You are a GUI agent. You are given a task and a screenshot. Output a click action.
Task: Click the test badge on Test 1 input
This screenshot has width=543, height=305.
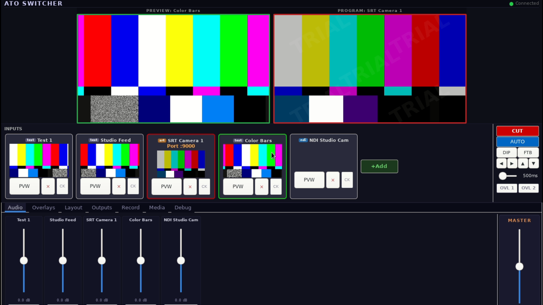(31, 140)
